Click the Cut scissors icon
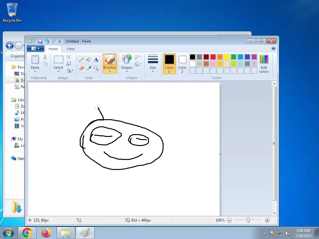Image resolution: width=319 pixels, height=239 pixels. click(x=45, y=57)
